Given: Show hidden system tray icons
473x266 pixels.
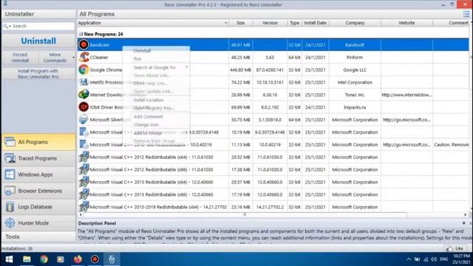Looking at the screenshot, I should (409, 259).
